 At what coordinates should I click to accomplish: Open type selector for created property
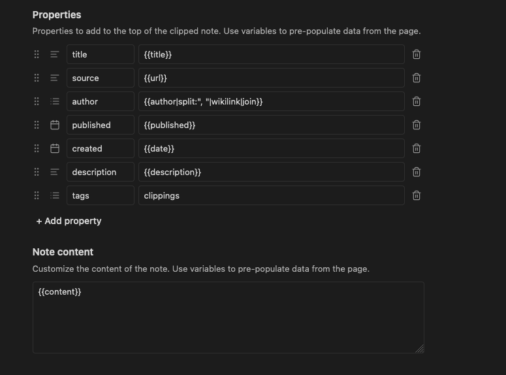[55, 148]
